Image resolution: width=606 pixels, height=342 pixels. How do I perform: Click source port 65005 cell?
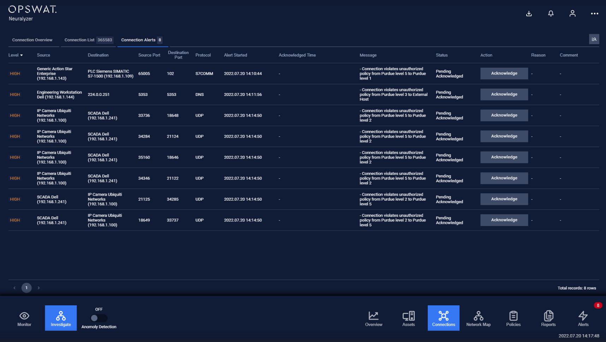[144, 74]
